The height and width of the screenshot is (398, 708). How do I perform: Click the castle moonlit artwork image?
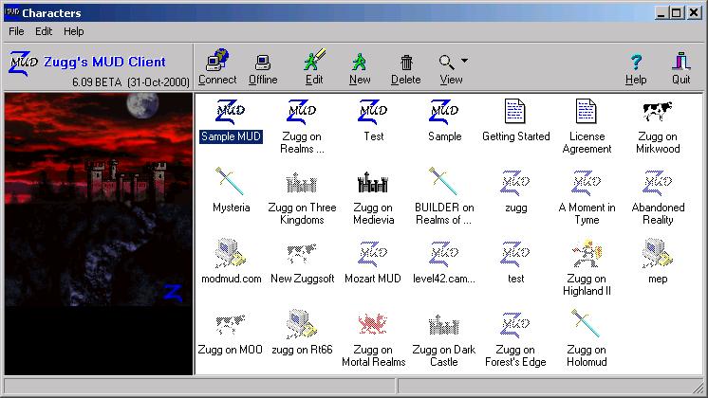pos(98,199)
